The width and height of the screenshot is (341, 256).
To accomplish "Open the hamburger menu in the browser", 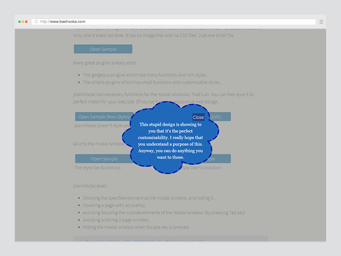I will click(321, 22).
